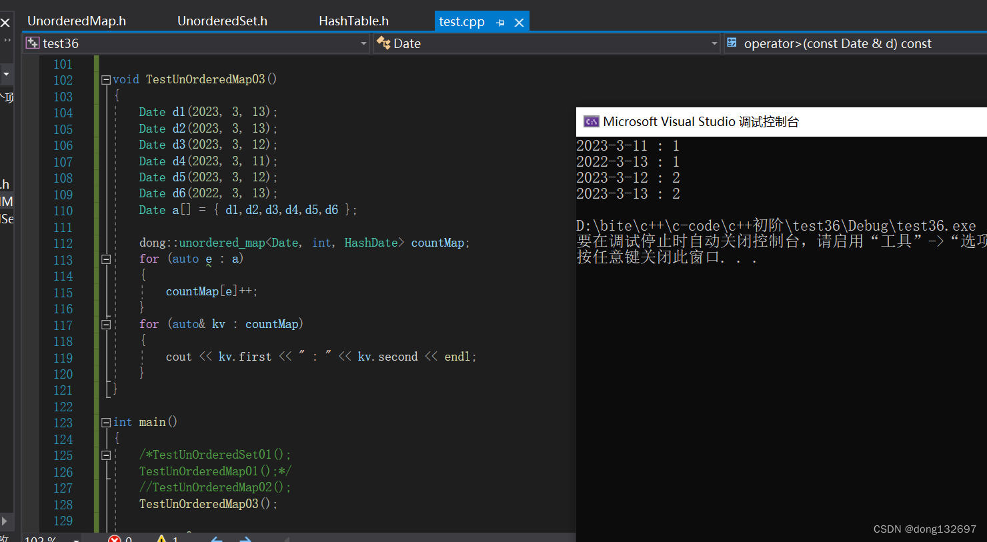Click the Date class icon in navigation bar

383,43
